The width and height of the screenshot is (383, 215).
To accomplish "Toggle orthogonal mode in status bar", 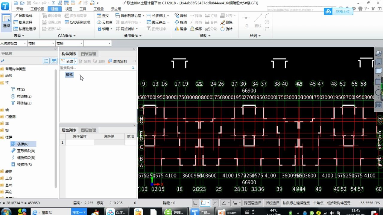I will point(195,203).
